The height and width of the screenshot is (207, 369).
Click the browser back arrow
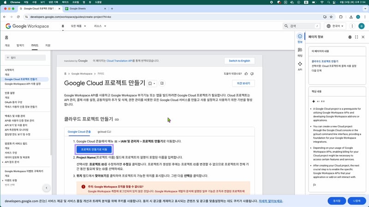click(5, 17)
